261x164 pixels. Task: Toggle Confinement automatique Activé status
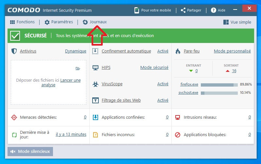coord(163,51)
